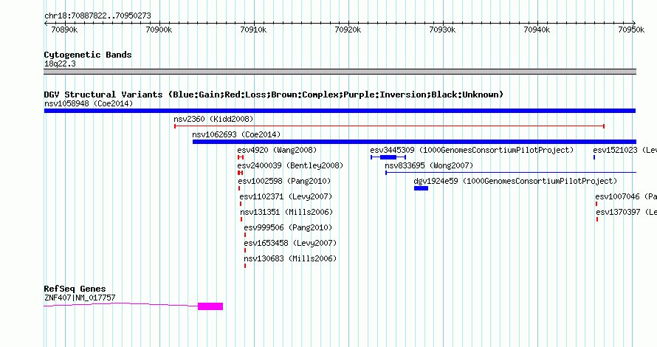Click the 70910k ruler tick label

(x=253, y=30)
